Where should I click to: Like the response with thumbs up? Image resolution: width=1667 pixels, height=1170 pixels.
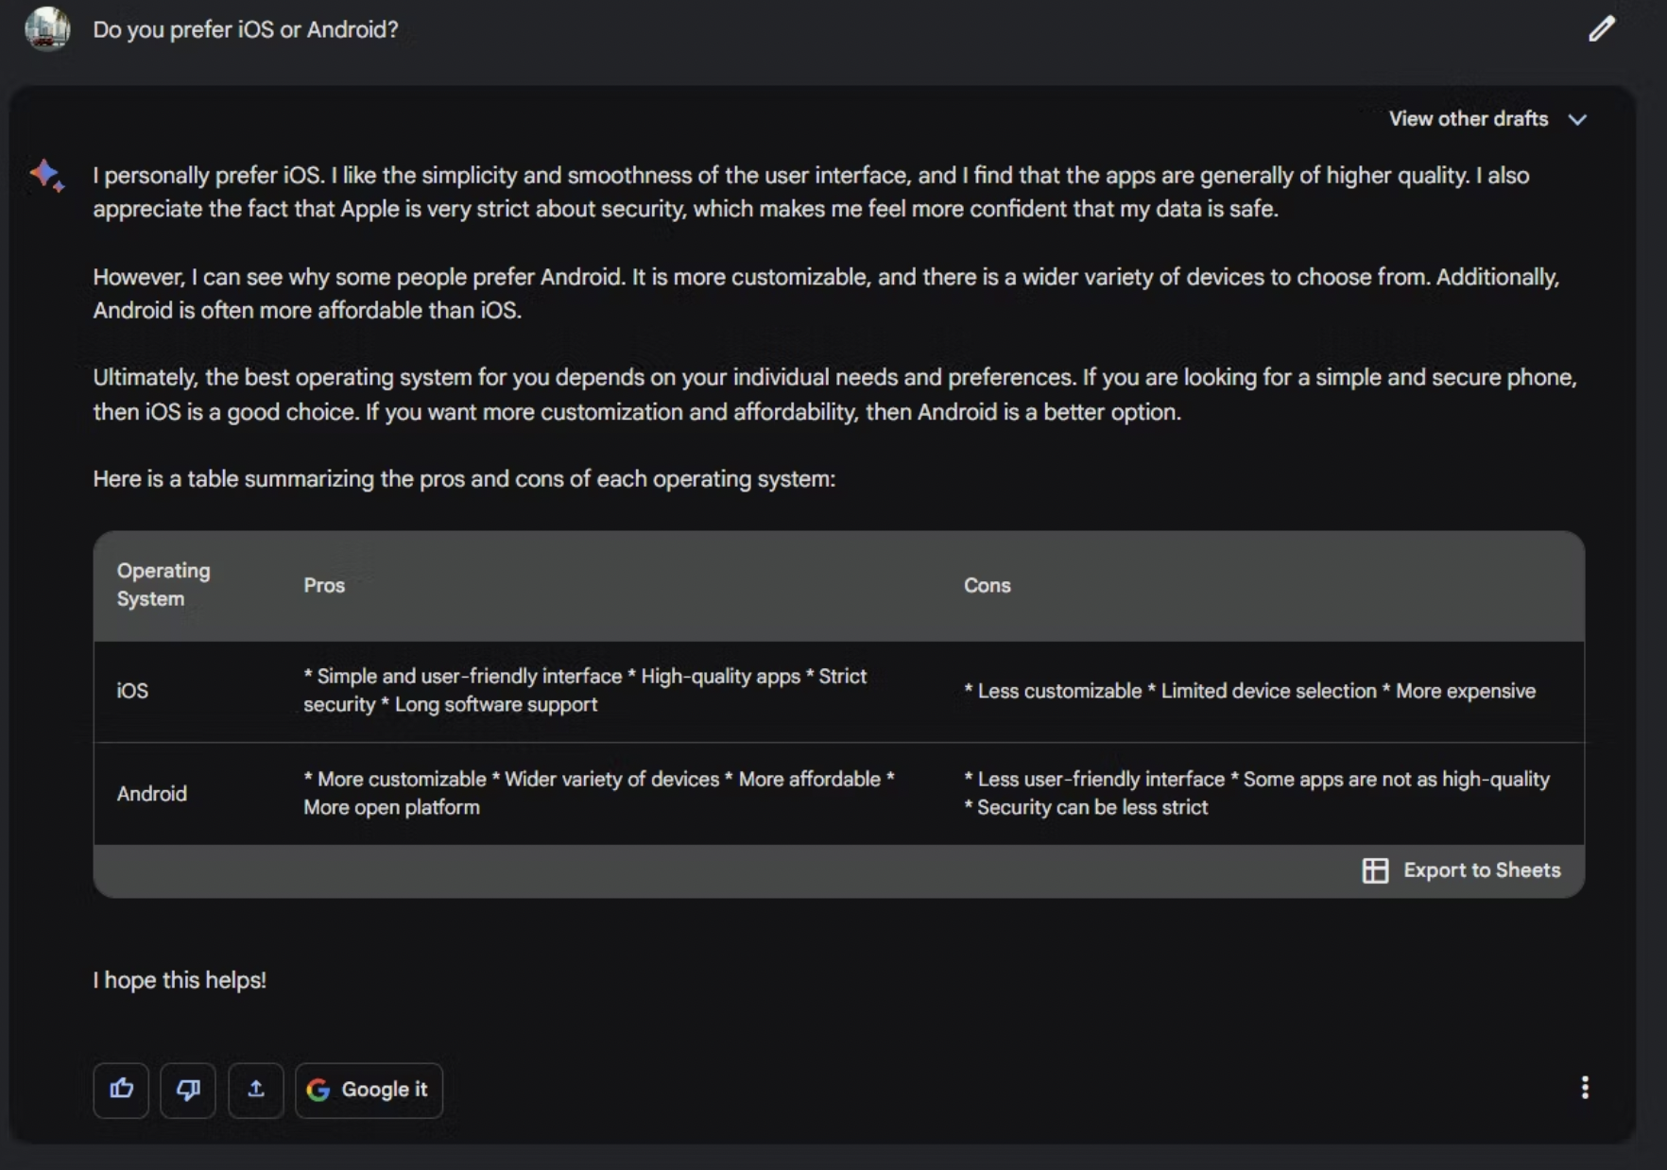[121, 1090]
